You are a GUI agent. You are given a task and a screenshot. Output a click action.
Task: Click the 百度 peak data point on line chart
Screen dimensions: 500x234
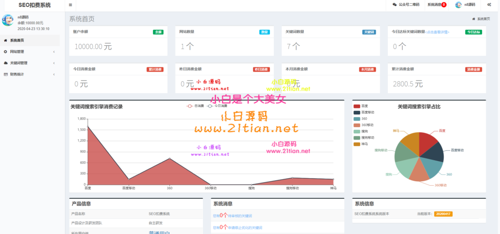tap(87, 127)
